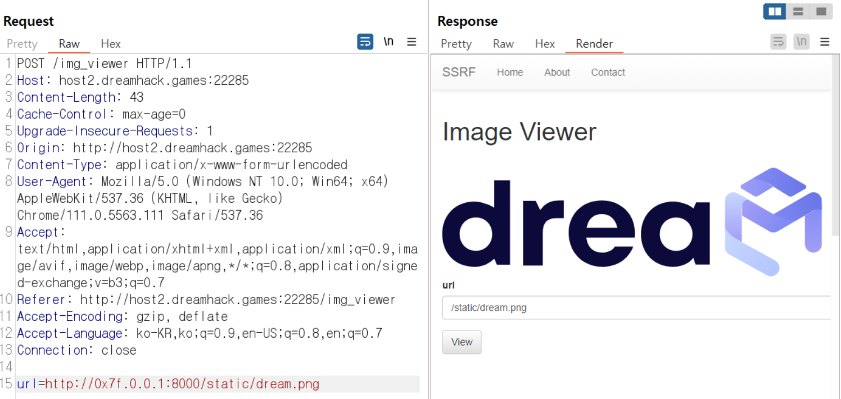Click the Request panel title
This screenshot has width=841, height=399.
click(28, 21)
